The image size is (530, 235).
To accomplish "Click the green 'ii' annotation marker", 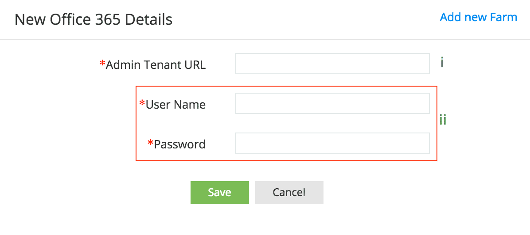I will (x=443, y=119).
